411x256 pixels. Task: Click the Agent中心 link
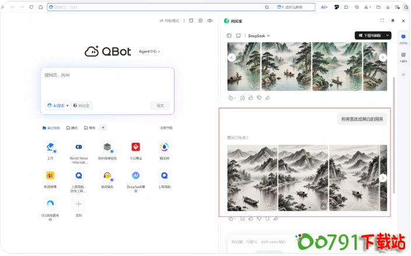[x=149, y=51]
